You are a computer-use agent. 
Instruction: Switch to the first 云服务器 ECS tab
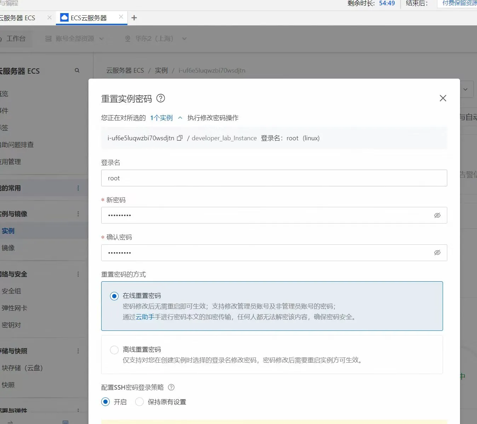click(x=18, y=18)
